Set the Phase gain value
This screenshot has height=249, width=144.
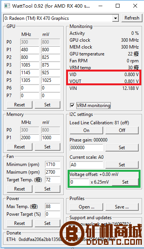click(122, 148)
